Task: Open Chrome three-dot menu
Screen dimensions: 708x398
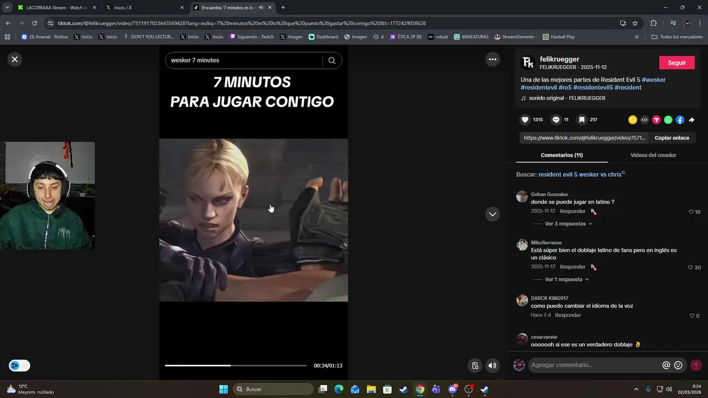Action: [x=700, y=23]
